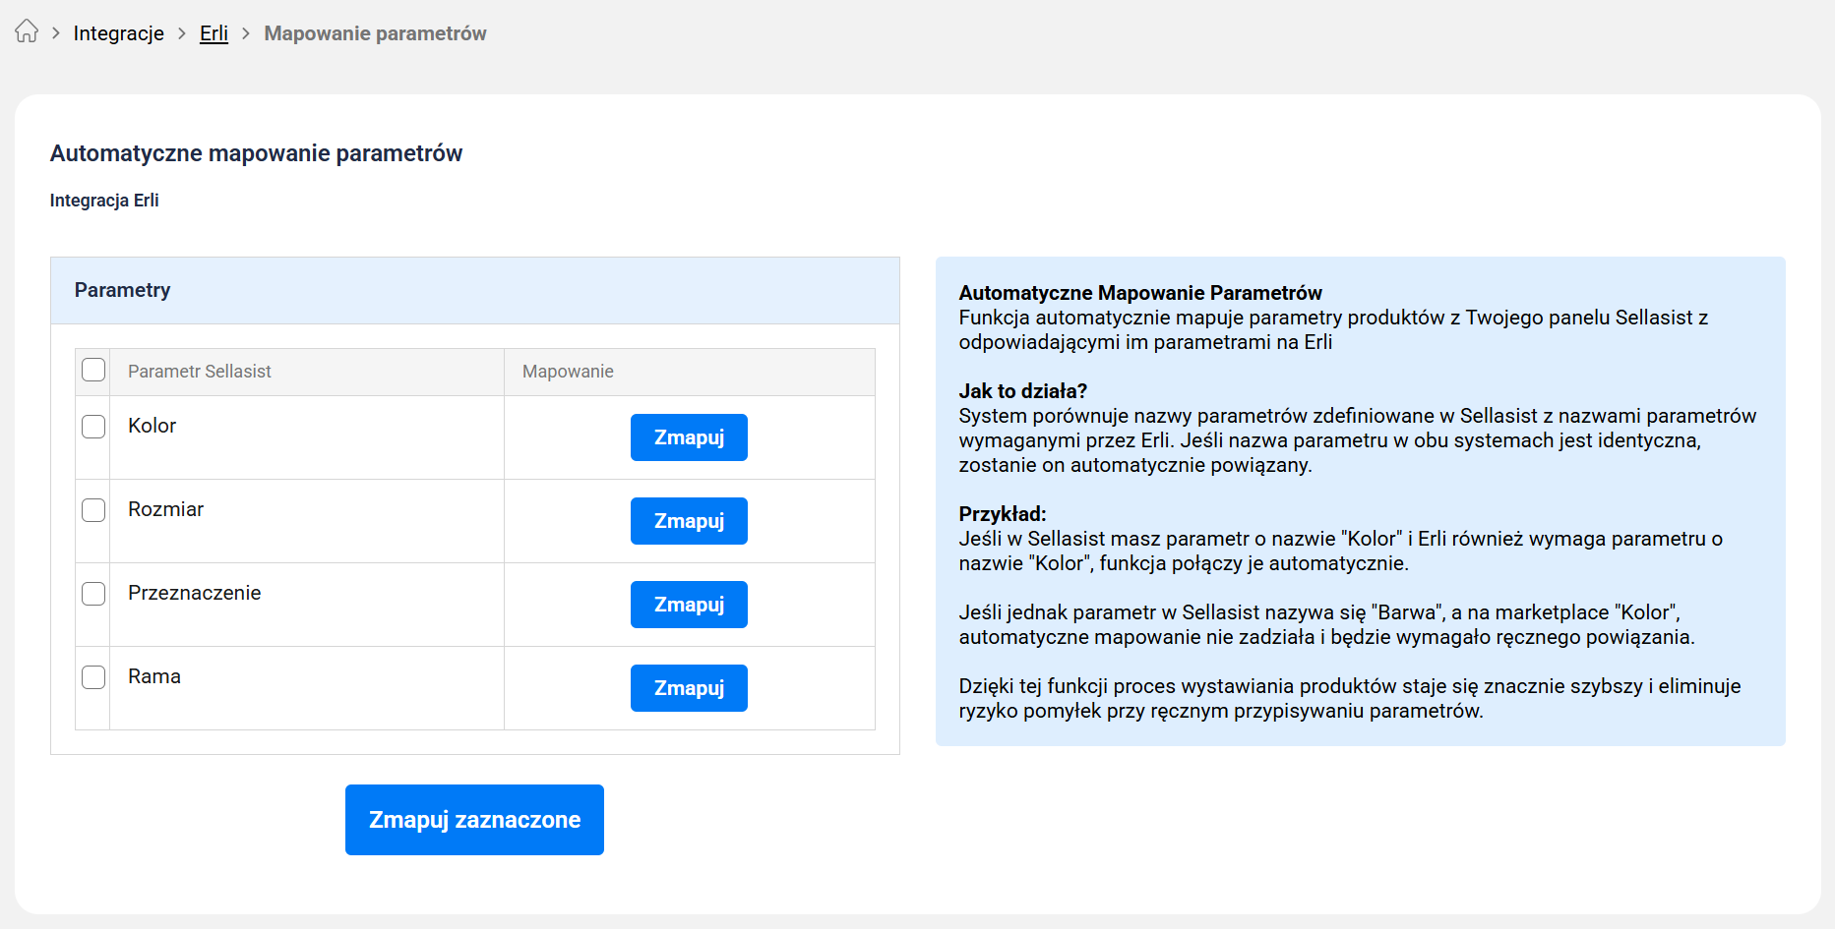Toggle the select-all checkbox in the table header
Screen dimensions: 1835x929
pyautogui.click(x=93, y=371)
